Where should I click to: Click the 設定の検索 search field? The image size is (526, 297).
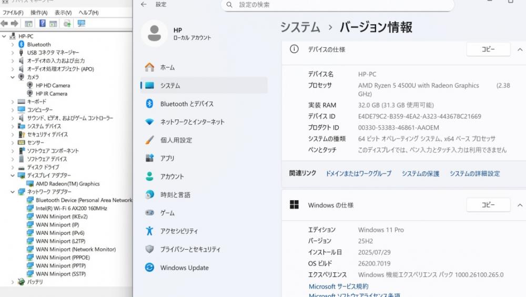337,5
